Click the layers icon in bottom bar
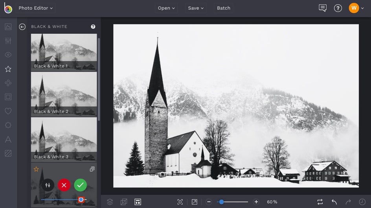The height and width of the screenshot is (208, 371). 110,202
